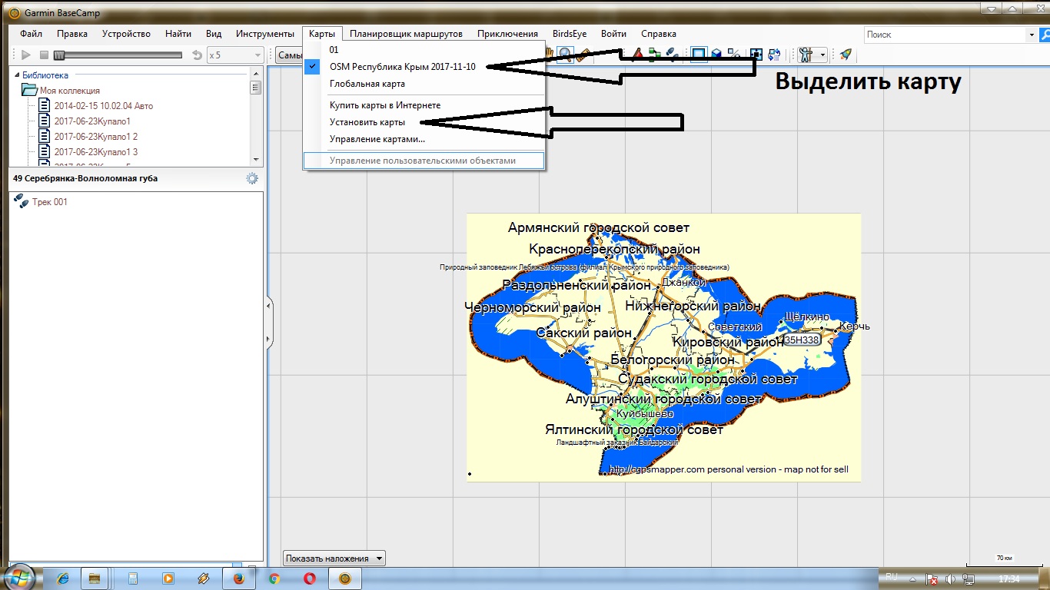Image resolution: width=1050 pixels, height=590 pixels.
Task: Open the Справка menu
Action: pos(659,34)
